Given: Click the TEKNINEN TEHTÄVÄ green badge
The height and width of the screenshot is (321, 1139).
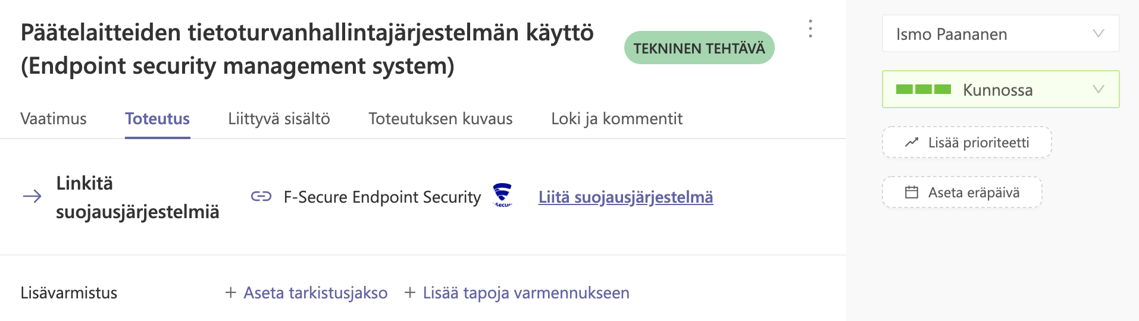Looking at the screenshot, I should tap(699, 48).
